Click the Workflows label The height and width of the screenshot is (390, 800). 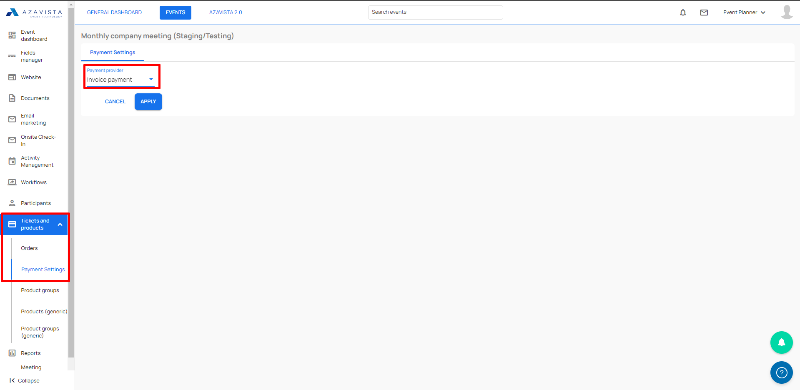[x=34, y=182]
